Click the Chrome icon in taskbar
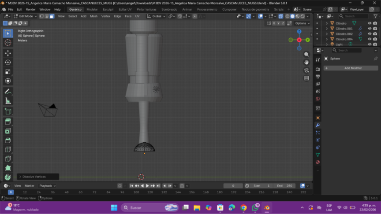Screen dimensions: 381x214 pyautogui.click(x=243, y=207)
